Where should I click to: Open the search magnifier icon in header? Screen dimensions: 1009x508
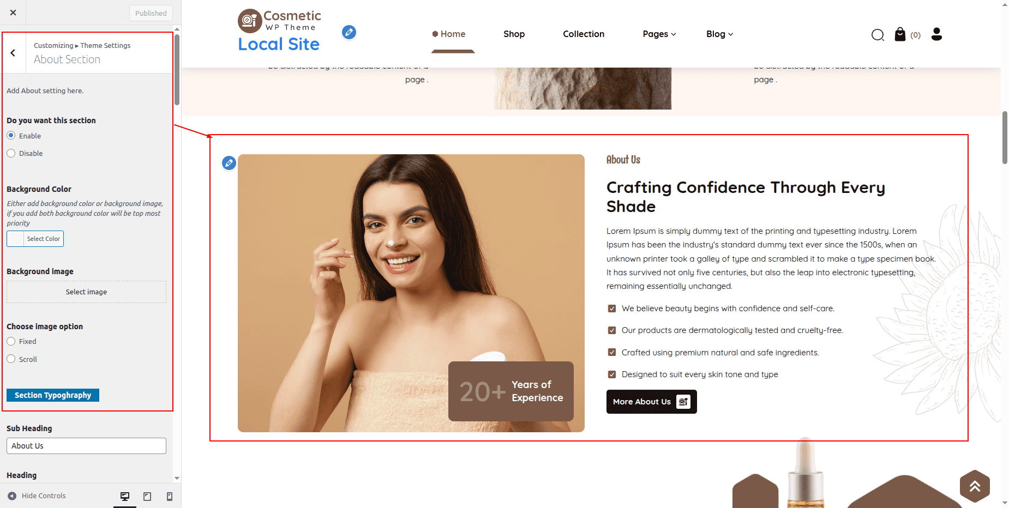pyautogui.click(x=878, y=35)
